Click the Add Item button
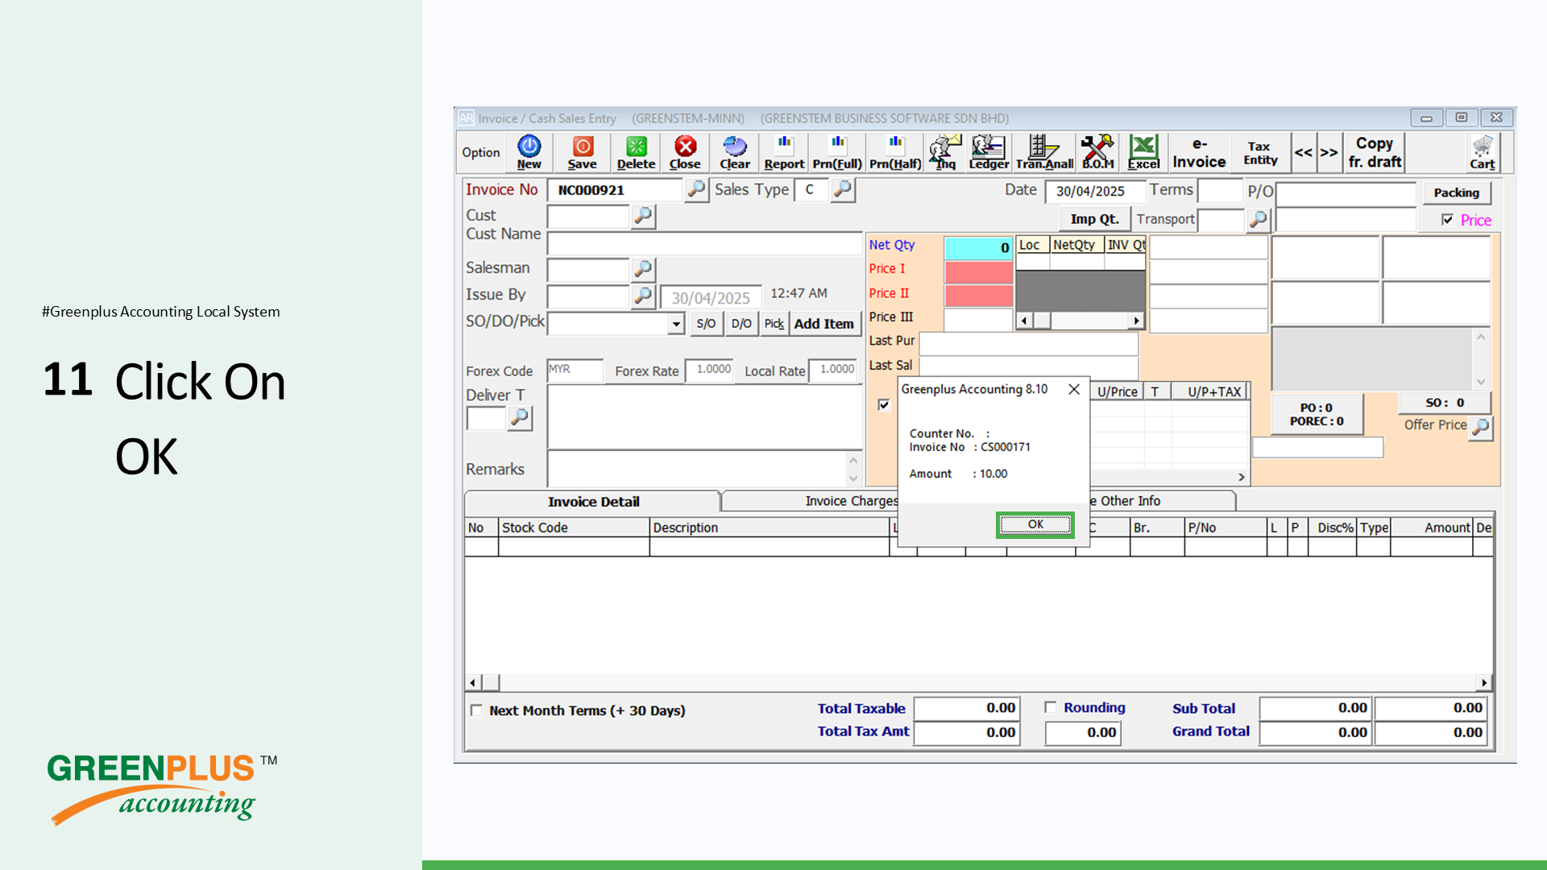Viewport: 1547px width, 870px height. [824, 324]
